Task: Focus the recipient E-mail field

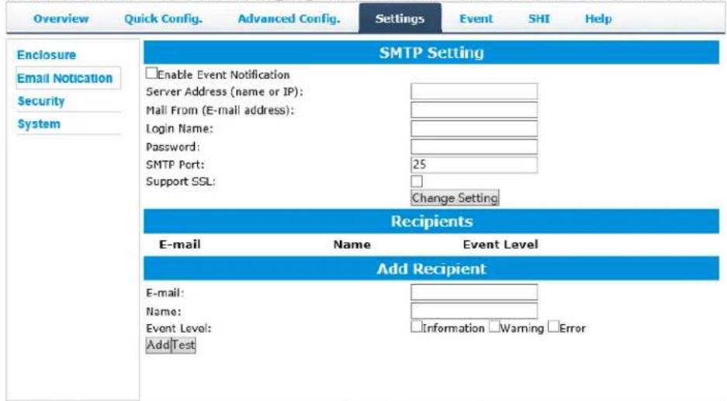Action: 474,292
